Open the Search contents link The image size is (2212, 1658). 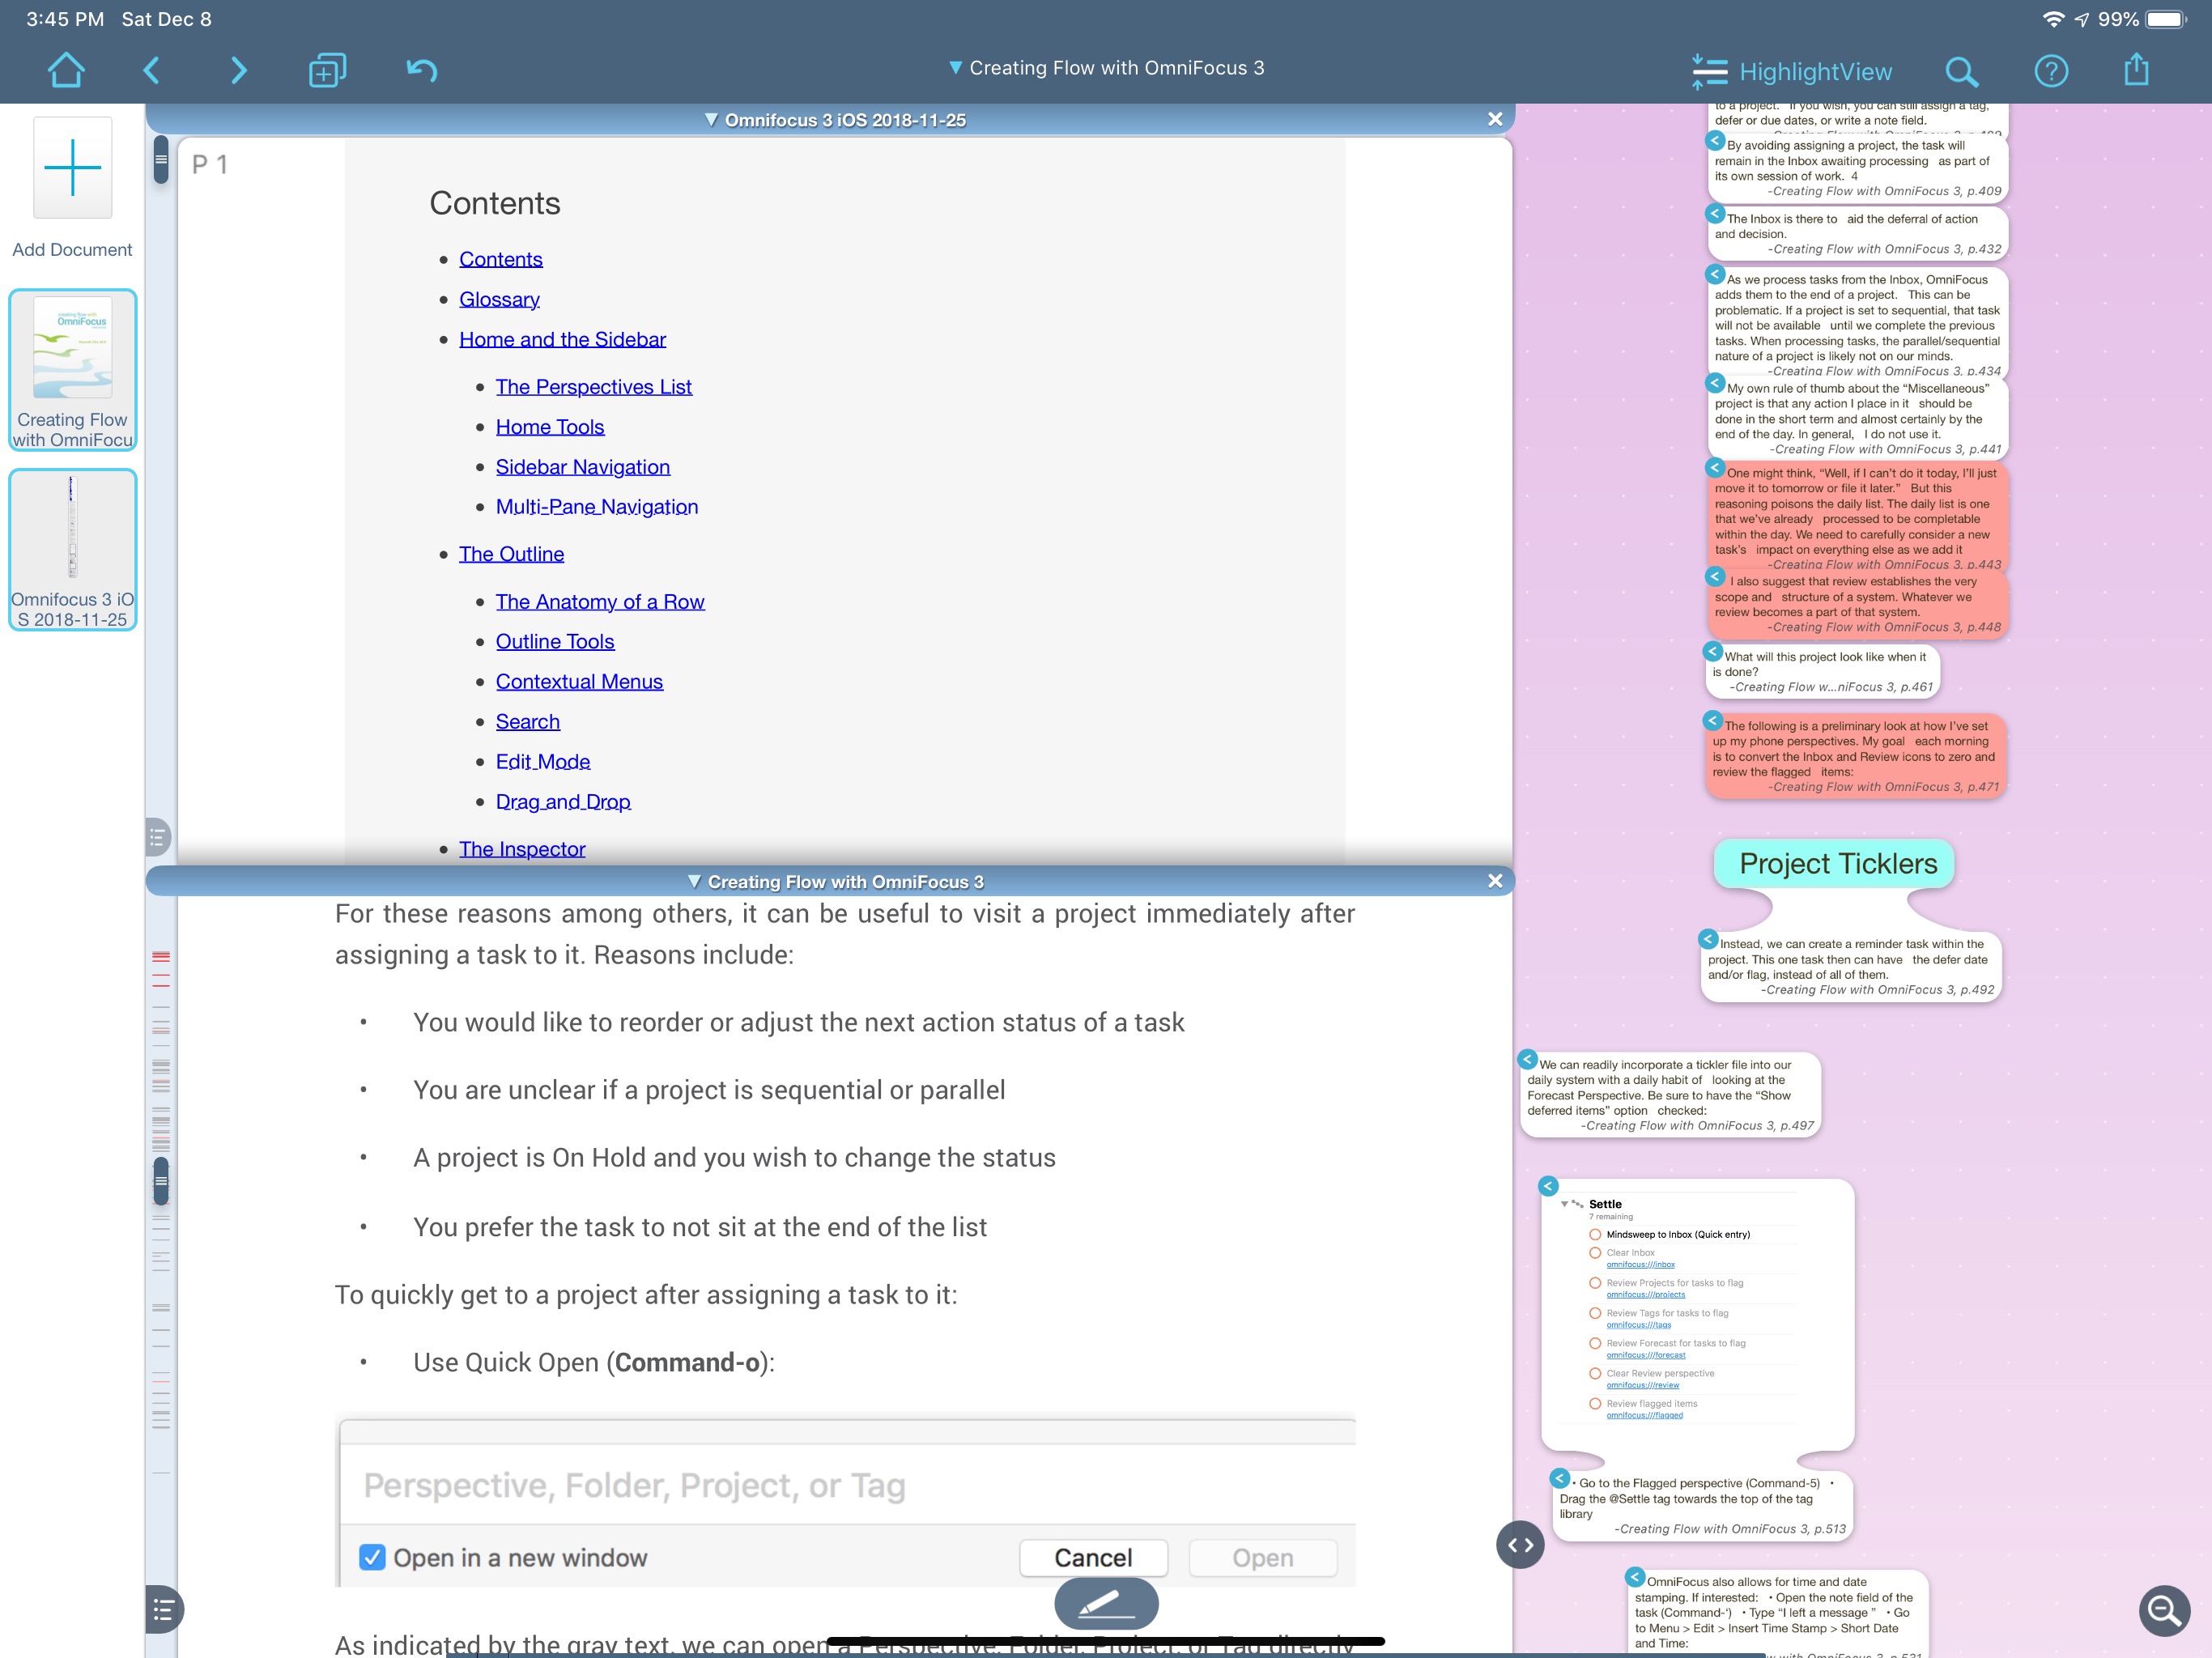pyautogui.click(x=527, y=722)
